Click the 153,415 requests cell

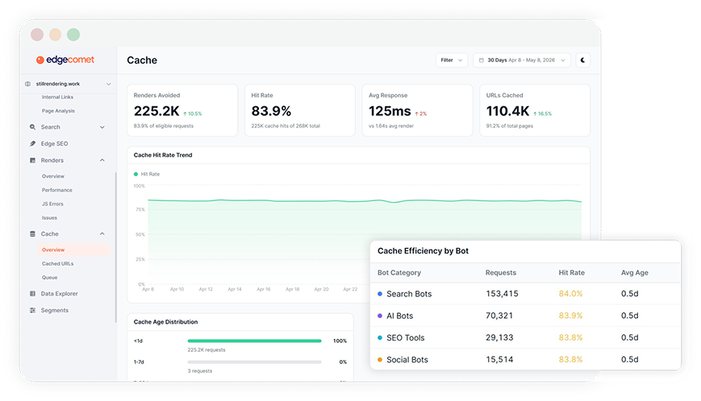[502, 294]
